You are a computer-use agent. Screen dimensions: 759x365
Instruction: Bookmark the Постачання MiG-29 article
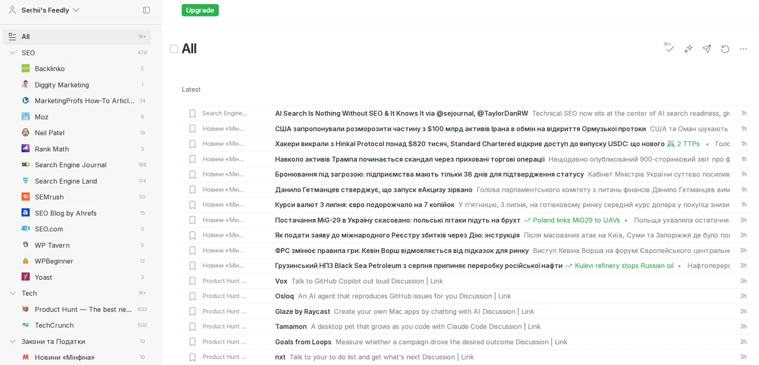coord(192,220)
